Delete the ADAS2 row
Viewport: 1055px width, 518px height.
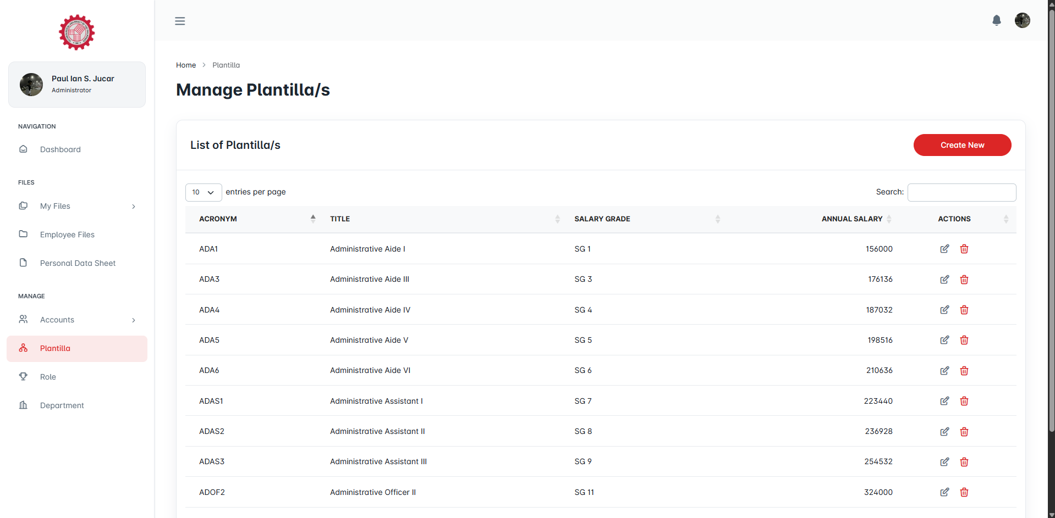[964, 432]
